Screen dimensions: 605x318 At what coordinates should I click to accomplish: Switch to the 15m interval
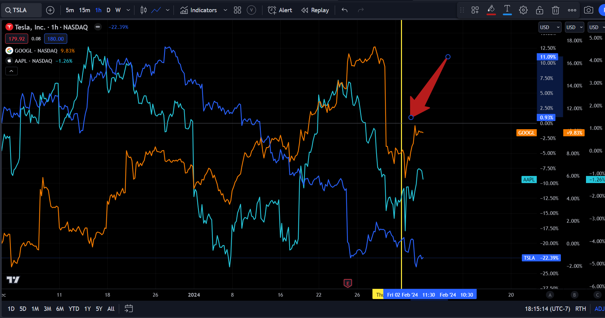coord(85,10)
